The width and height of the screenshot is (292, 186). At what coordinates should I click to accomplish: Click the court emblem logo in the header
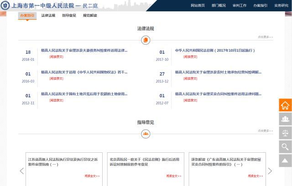pyautogui.click(x=5, y=6)
